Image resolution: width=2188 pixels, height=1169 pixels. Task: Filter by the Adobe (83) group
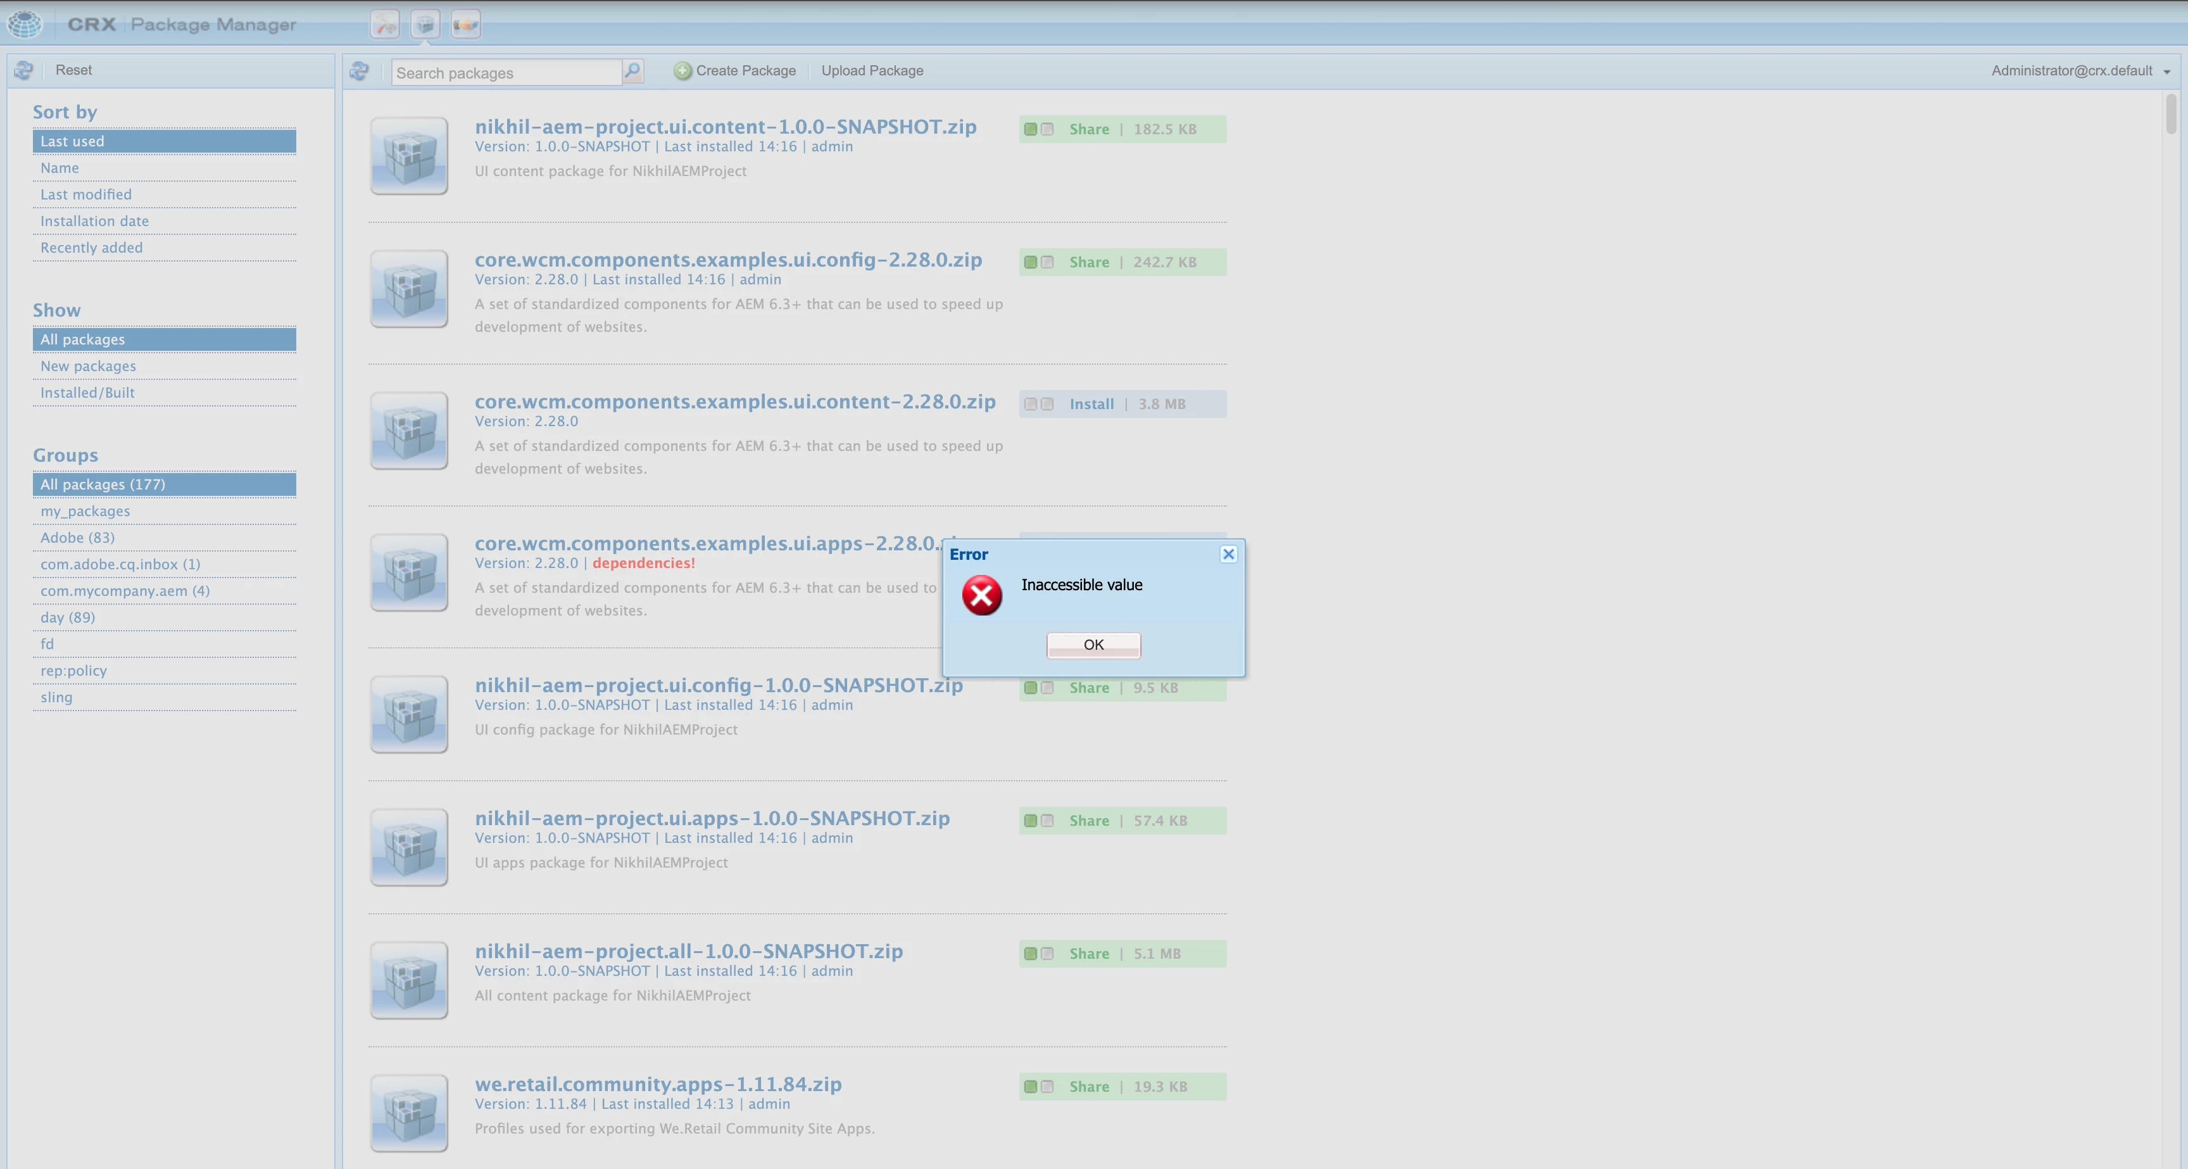77,538
